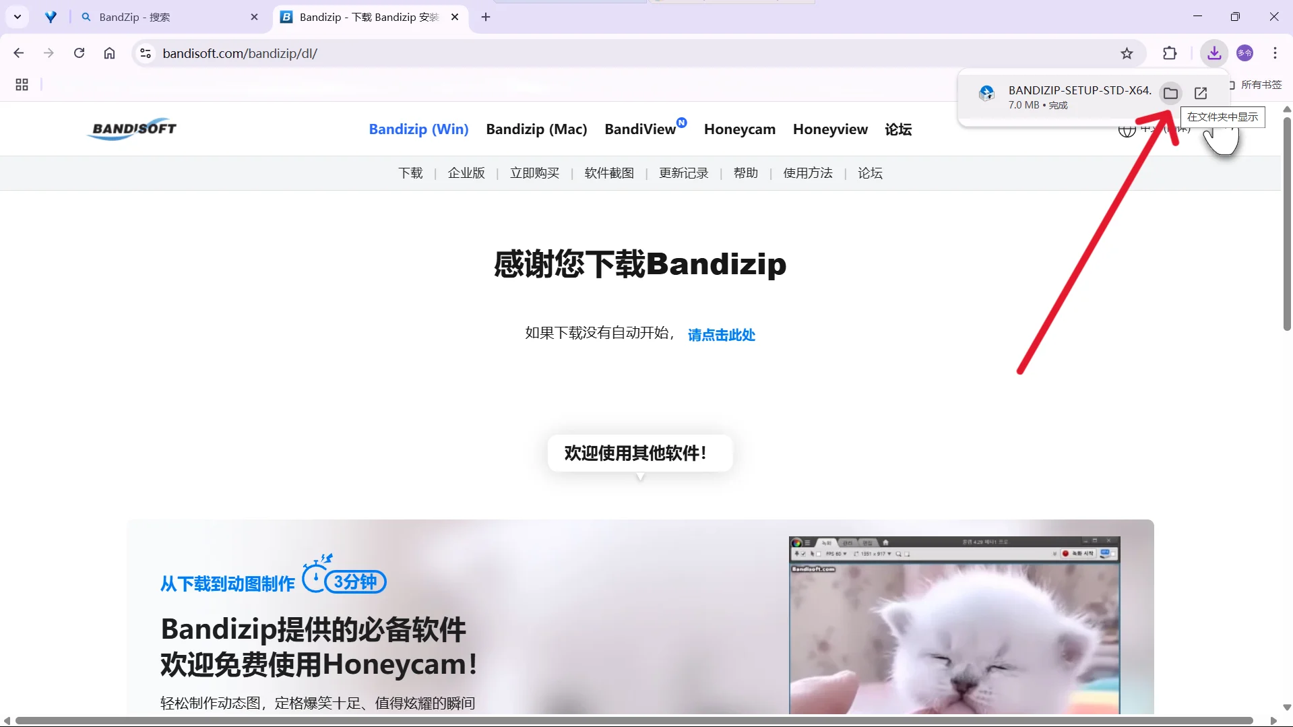Open site information via tune icon
1293x727 pixels.
pyautogui.click(x=146, y=53)
